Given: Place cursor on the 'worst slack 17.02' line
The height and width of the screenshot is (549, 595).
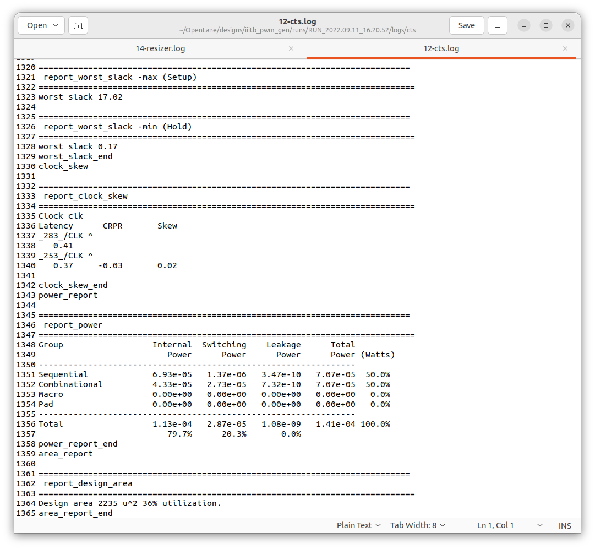Looking at the screenshot, I should pyautogui.click(x=83, y=96).
